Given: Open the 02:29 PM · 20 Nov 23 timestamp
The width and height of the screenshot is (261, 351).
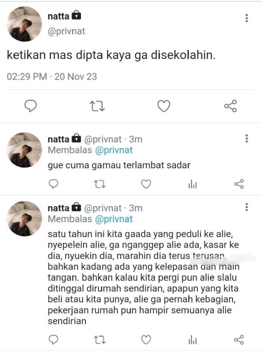Looking at the screenshot, I should point(52,77).
